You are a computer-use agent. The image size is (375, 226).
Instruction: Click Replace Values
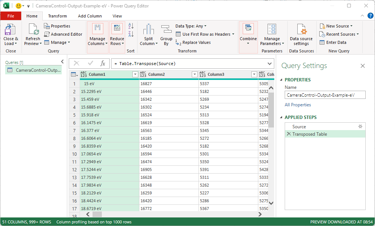(x=193, y=42)
